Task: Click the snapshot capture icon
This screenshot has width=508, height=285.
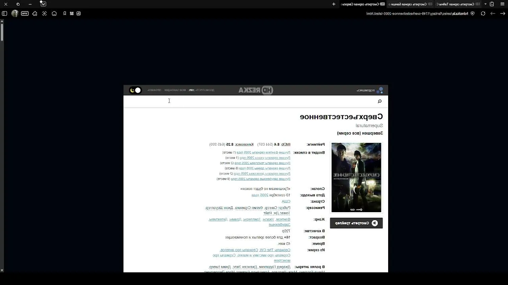Action: pyautogui.click(x=44, y=13)
